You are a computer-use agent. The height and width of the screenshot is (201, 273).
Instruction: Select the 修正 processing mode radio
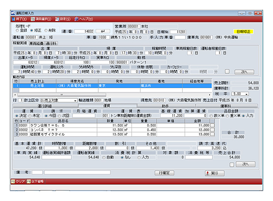click(x=32, y=30)
